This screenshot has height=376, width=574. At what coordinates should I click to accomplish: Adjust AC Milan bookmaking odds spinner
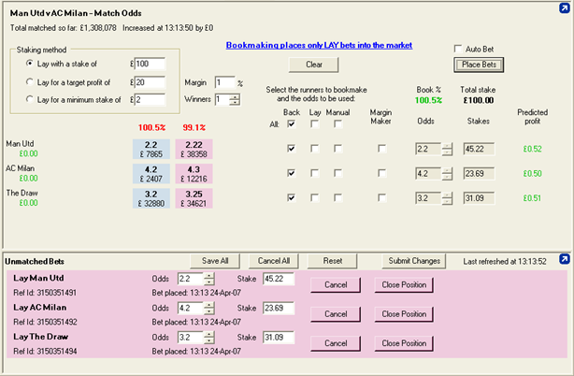(x=447, y=174)
